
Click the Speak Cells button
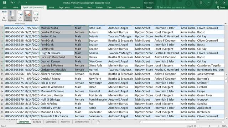(36, 16)
